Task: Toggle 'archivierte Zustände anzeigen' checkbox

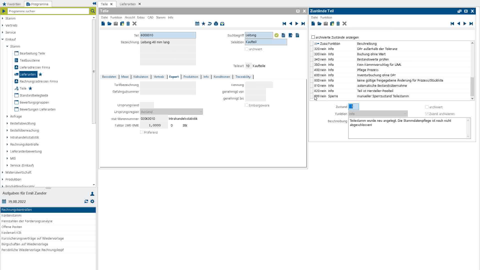Action: [x=313, y=37]
